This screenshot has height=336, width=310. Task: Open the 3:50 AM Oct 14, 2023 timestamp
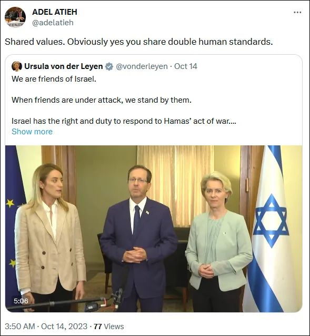(x=46, y=327)
